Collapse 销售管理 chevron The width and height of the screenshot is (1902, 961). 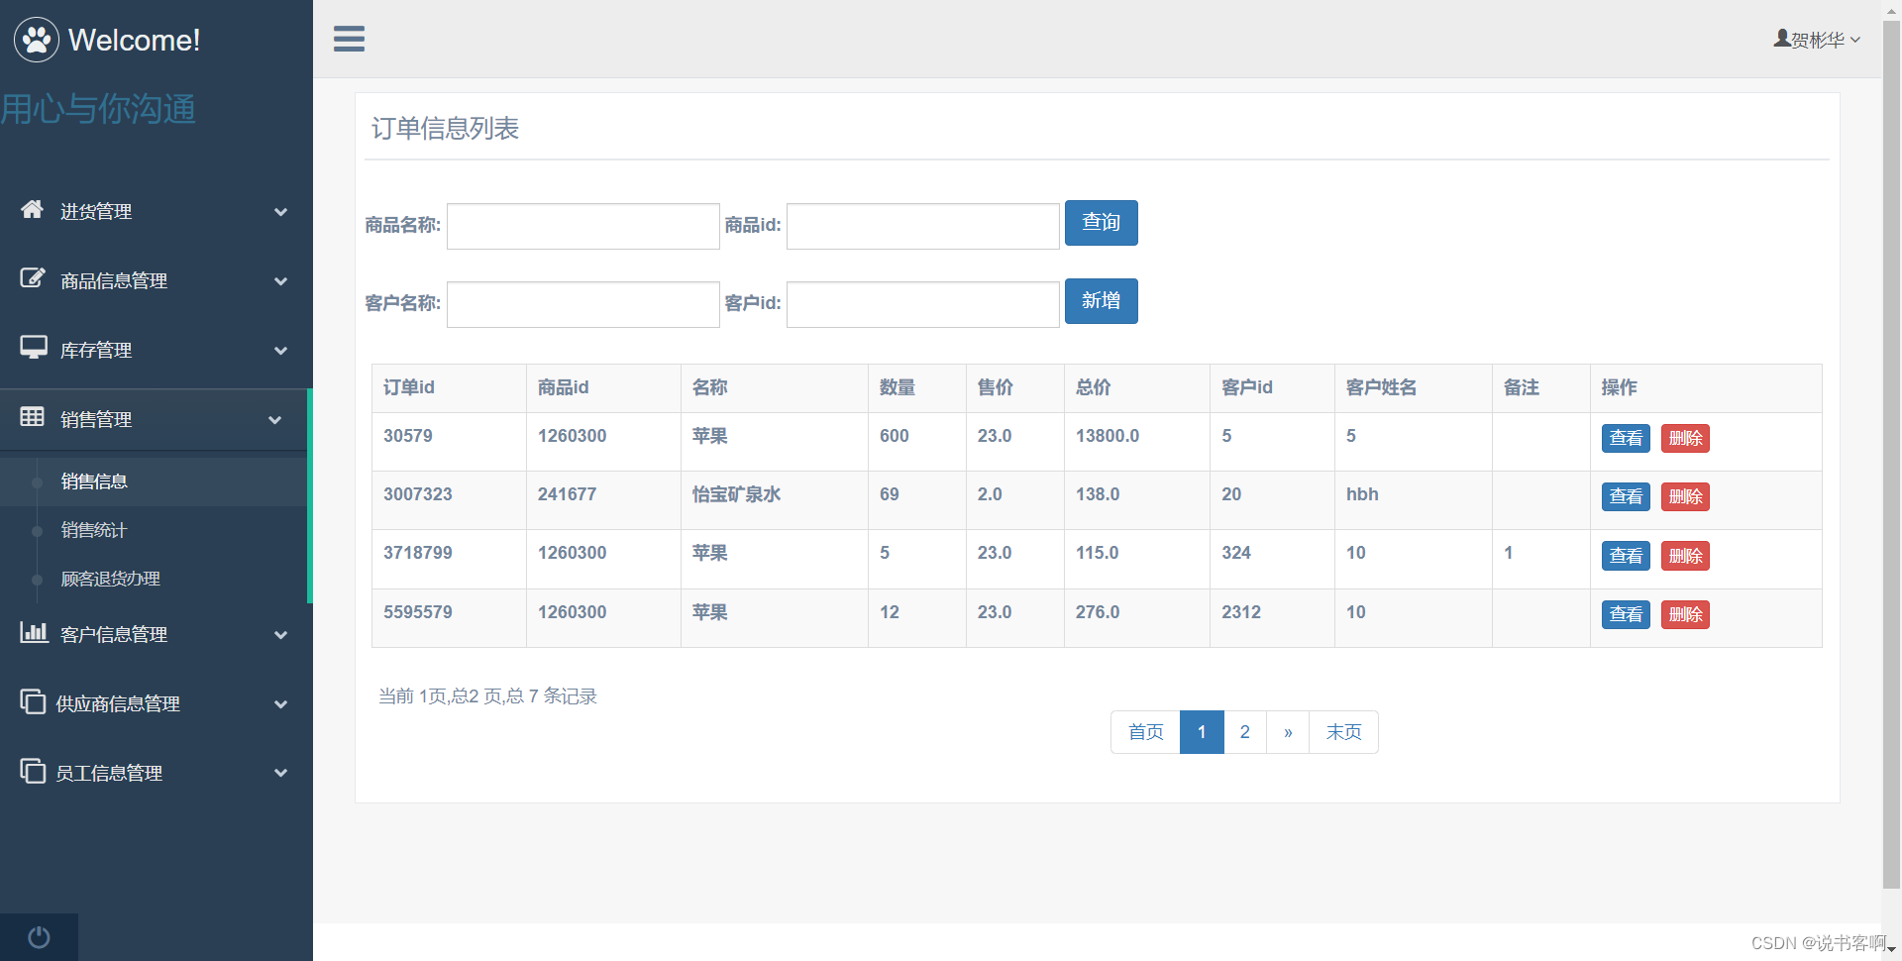[275, 420]
